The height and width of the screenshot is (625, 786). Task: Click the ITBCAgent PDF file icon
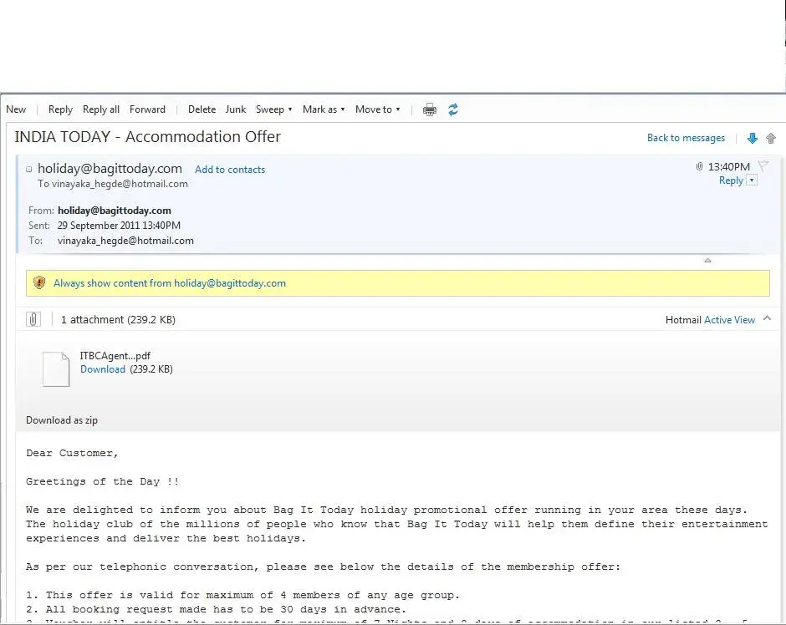[x=56, y=368]
